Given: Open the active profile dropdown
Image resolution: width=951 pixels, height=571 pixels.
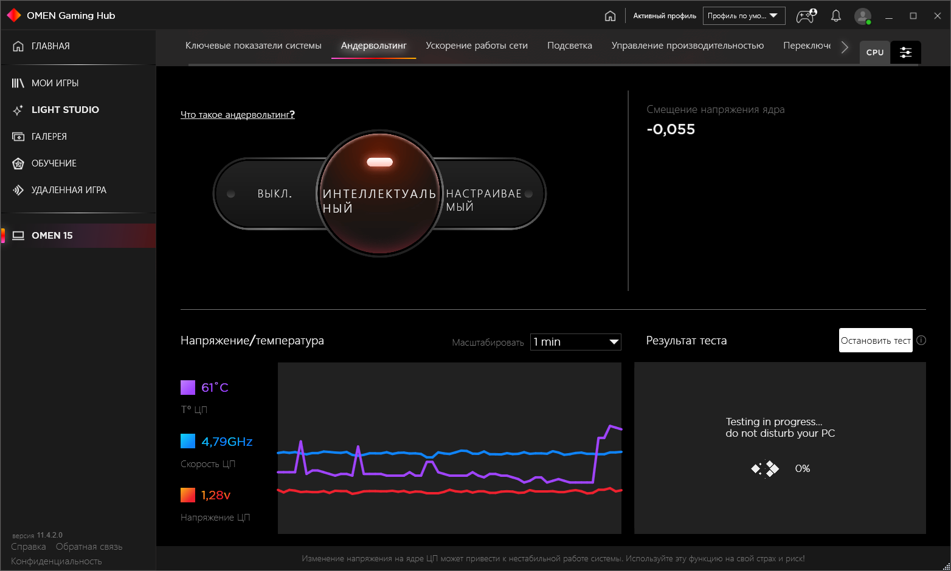Looking at the screenshot, I should pos(744,16).
